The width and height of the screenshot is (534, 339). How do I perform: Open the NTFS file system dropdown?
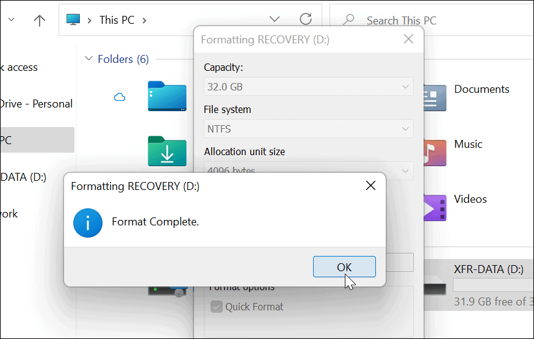pos(309,129)
